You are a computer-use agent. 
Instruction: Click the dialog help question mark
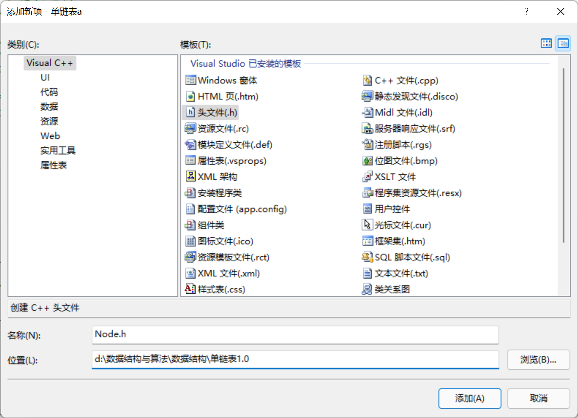526,11
